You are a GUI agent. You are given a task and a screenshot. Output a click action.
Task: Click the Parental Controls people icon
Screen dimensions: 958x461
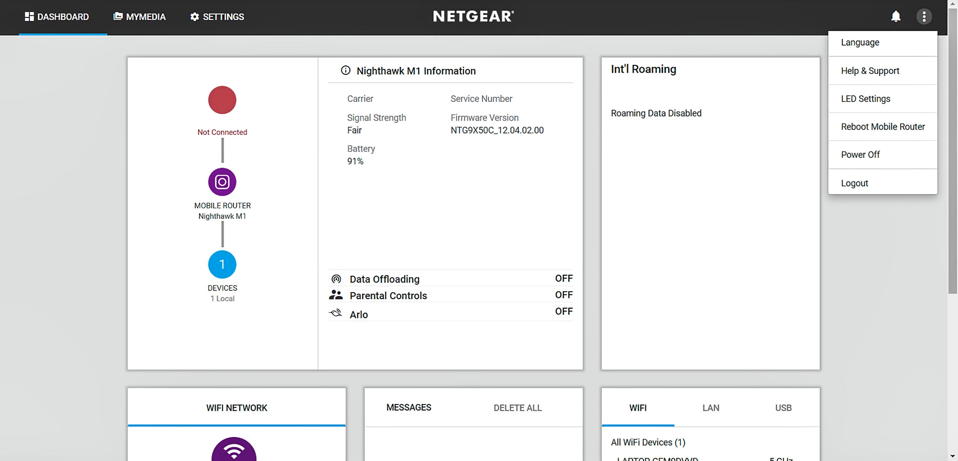click(336, 295)
